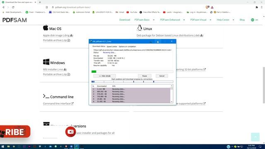
Task: Open Admission Portal bookmark
Action: [81, 12]
